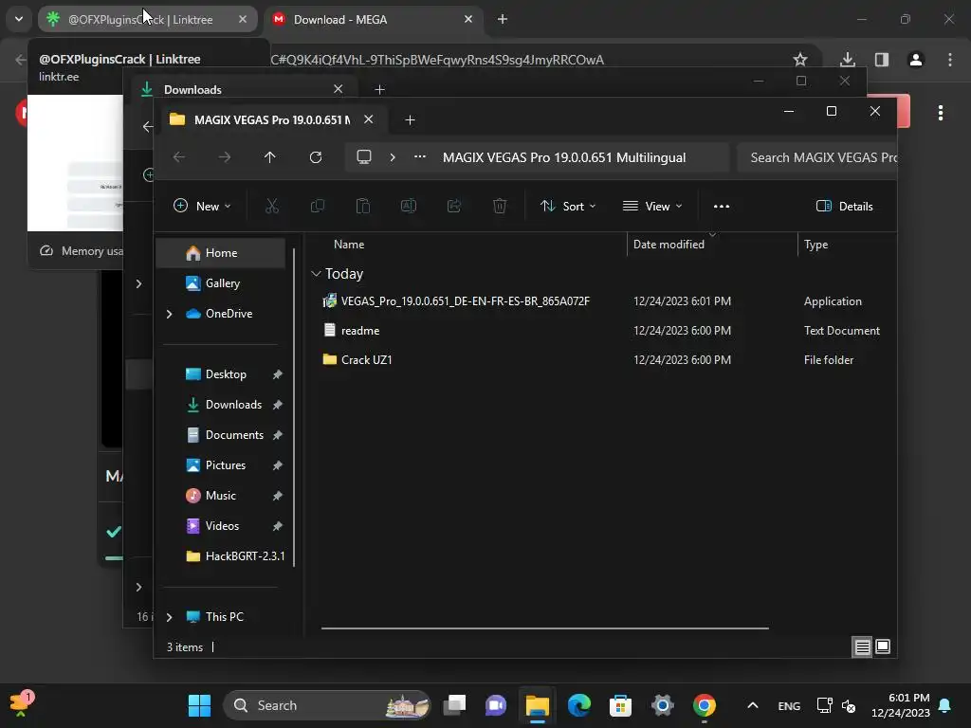Switch to details list view in status bar
Viewport: 971px width, 728px height.
(863, 646)
